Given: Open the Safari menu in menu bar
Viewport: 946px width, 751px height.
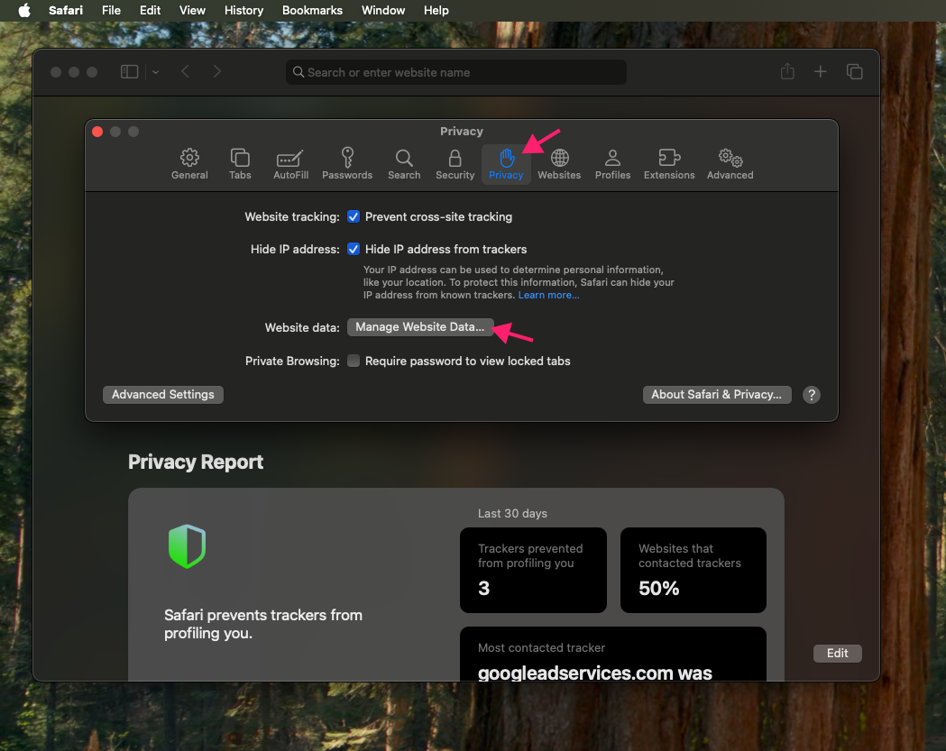Looking at the screenshot, I should tap(66, 10).
